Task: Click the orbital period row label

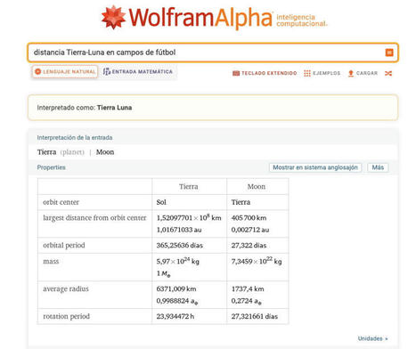Action: pos(64,246)
